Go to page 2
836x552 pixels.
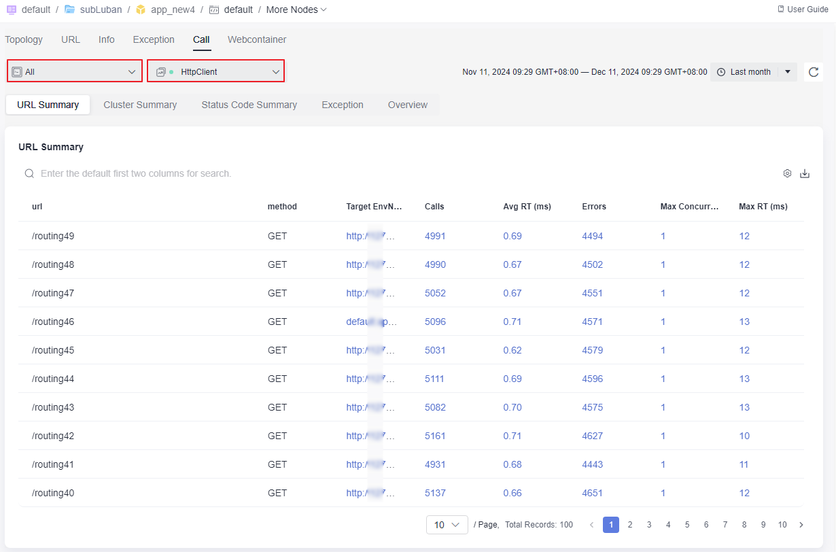pos(630,525)
